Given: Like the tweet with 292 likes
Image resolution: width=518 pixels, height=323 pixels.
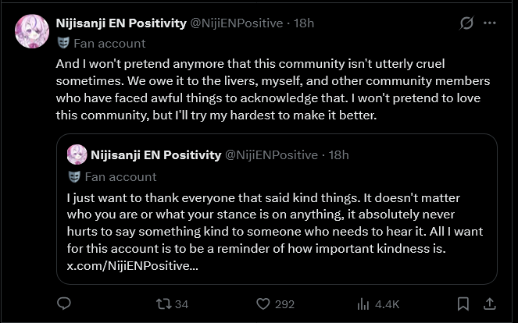Looking at the screenshot, I should coord(263,303).
